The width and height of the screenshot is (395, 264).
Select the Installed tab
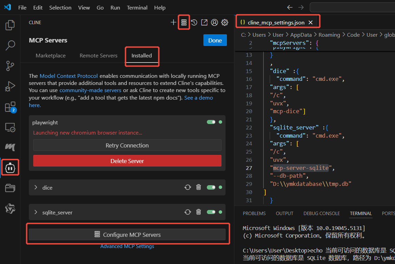tap(142, 55)
